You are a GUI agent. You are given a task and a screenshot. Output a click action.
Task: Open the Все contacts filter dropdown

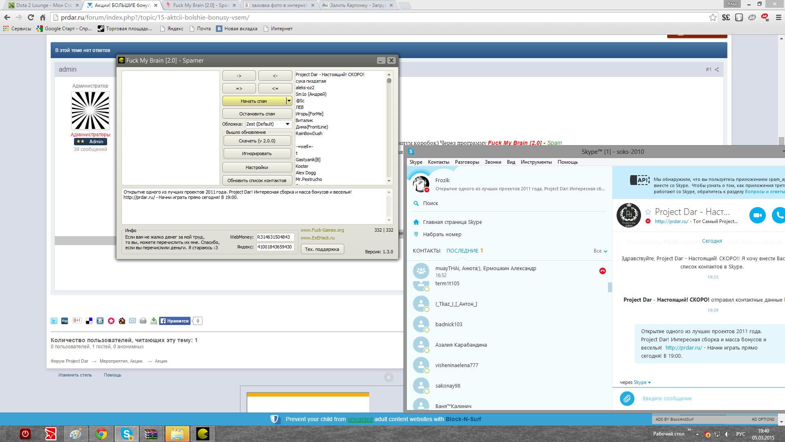[x=600, y=251]
